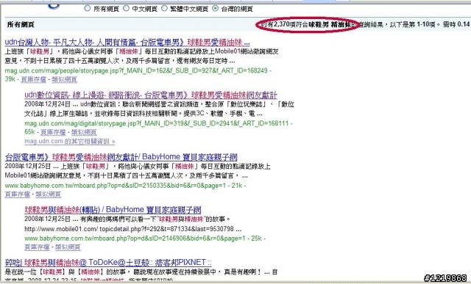Open the udn台灣人物 球鞋男愛精油妹 result title
This screenshot has width=471, height=284.
pyautogui.click(x=127, y=43)
